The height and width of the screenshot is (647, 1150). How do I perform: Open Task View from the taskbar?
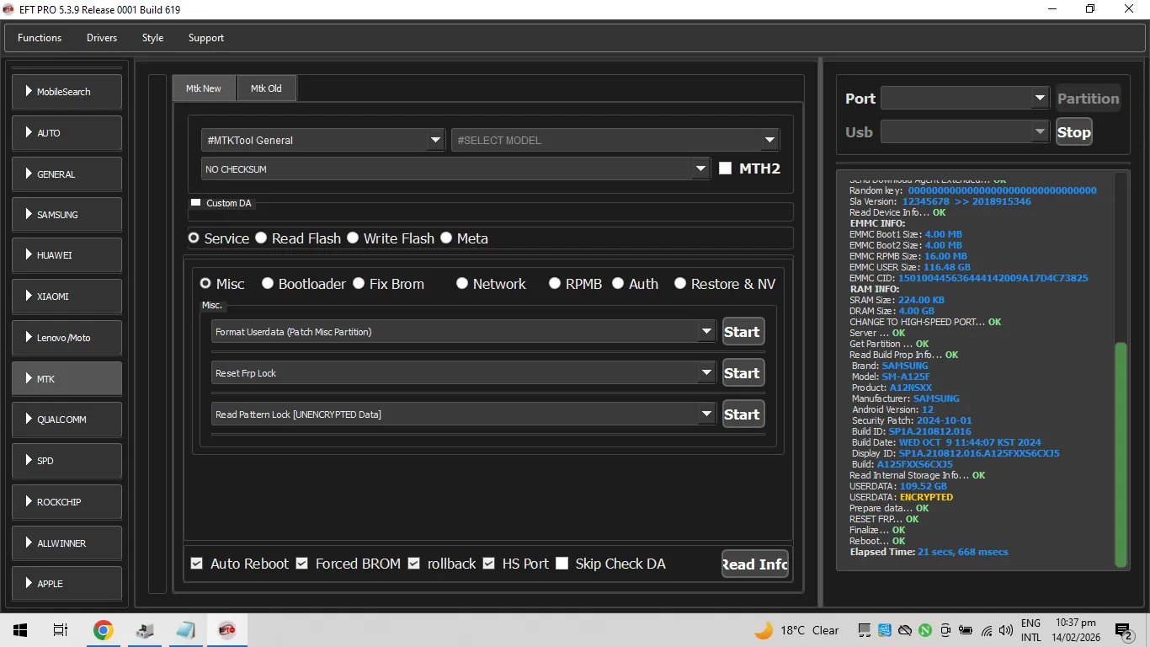[61, 630]
